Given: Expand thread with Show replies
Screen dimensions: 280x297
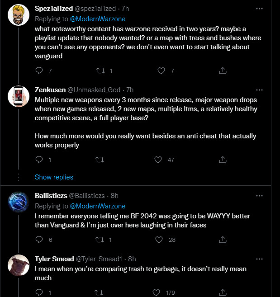Looking at the screenshot, I should coord(54,177).
